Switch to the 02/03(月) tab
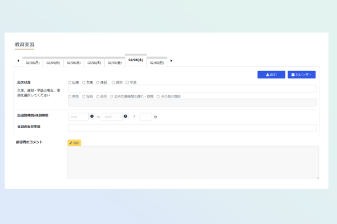The height and width of the screenshot is (224, 337). tap(33, 63)
